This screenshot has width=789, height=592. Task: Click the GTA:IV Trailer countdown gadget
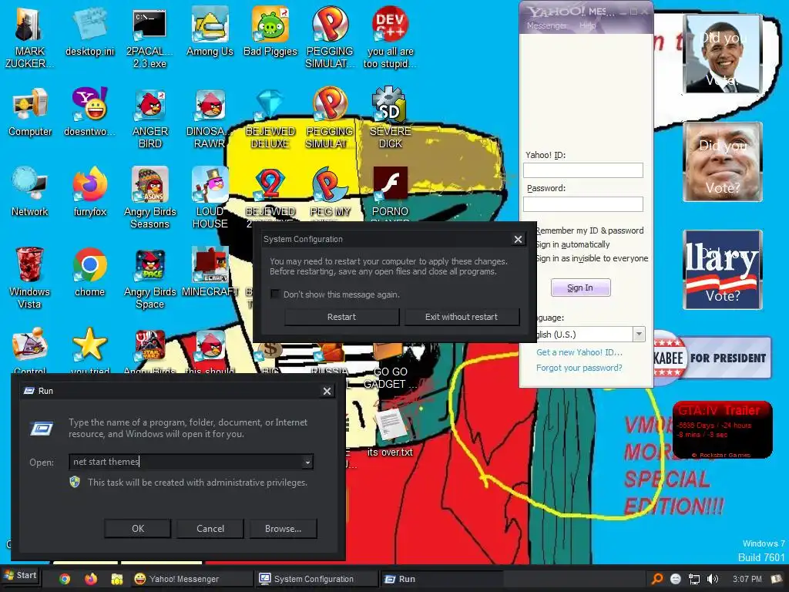click(x=722, y=430)
